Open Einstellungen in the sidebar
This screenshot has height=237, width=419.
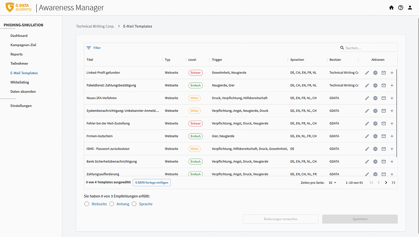click(x=21, y=106)
